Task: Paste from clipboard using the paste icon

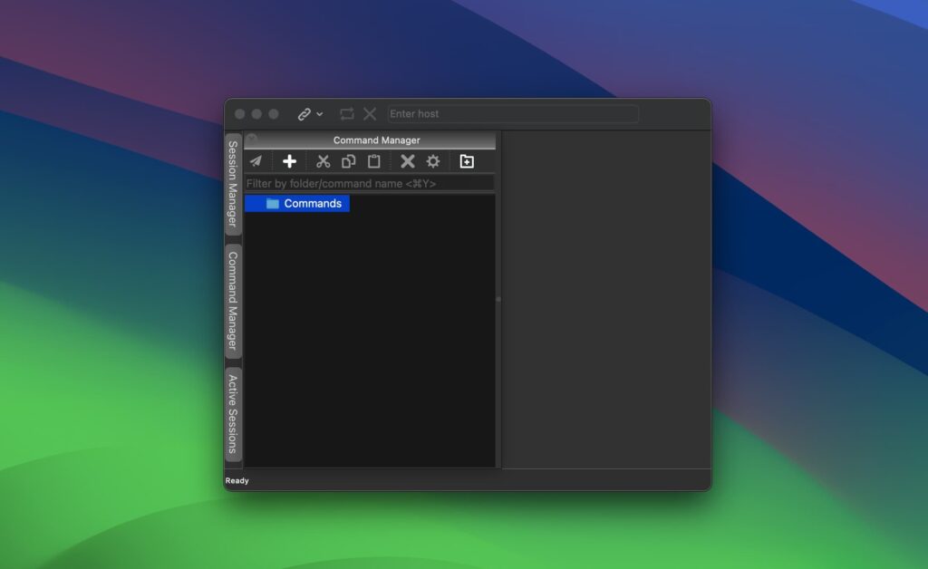Action: [x=374, y=160]
